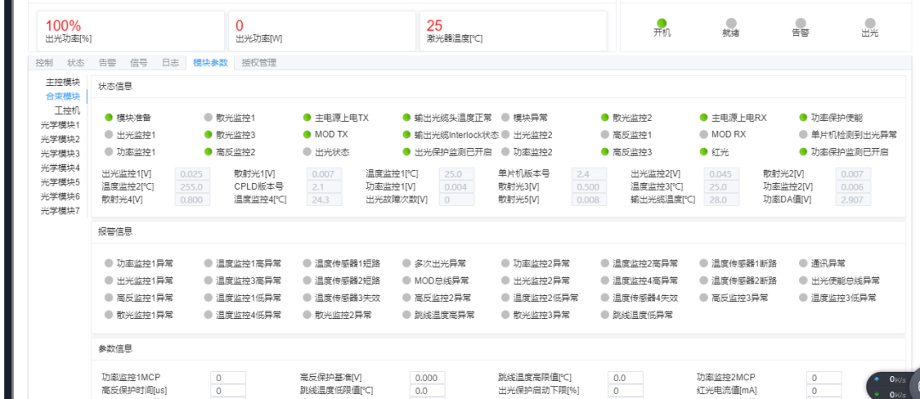Click the 高反监控3 status LED
The image size is (920, 399).
pos(605,151)
